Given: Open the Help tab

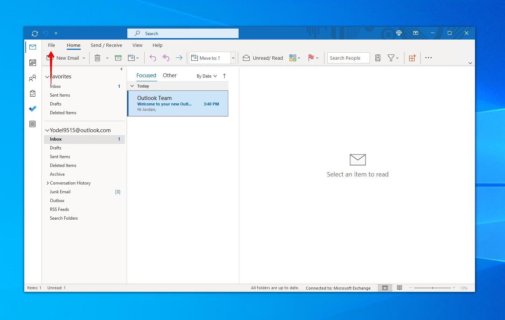Looking at the screenshot, I should pyautogui.click(x=157, y=45).
